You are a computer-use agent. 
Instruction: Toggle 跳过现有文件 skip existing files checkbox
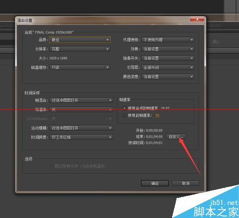(52, 166)
